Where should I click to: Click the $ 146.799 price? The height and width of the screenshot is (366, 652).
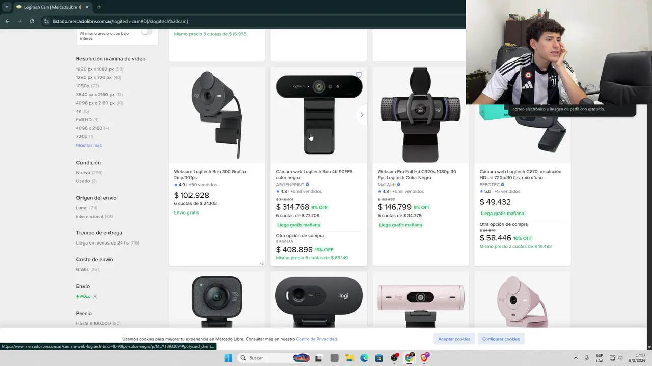tap(395, 207)
